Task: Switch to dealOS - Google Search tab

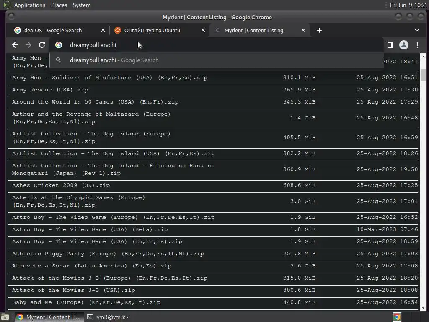Action: tap(53, 30)
